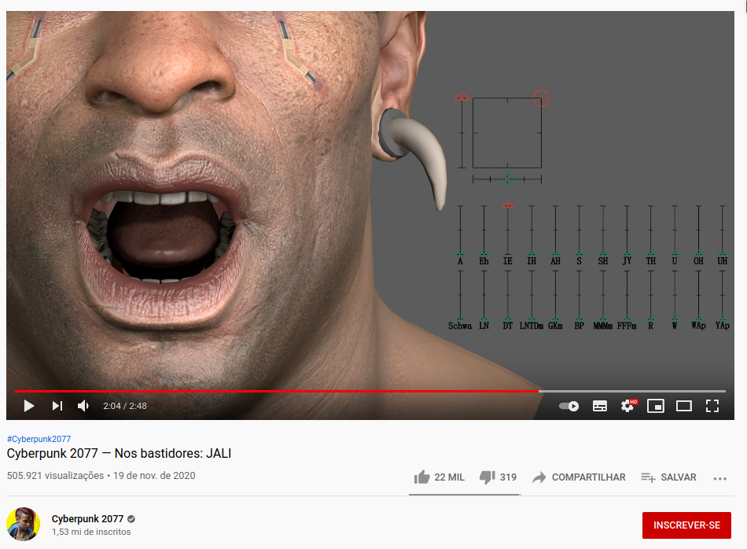Image resolution: width=747 pixels, height=549 pixels.
Task: Open the three-dot more actions menu
Action: pyautogui.click(x=719, y=478)
